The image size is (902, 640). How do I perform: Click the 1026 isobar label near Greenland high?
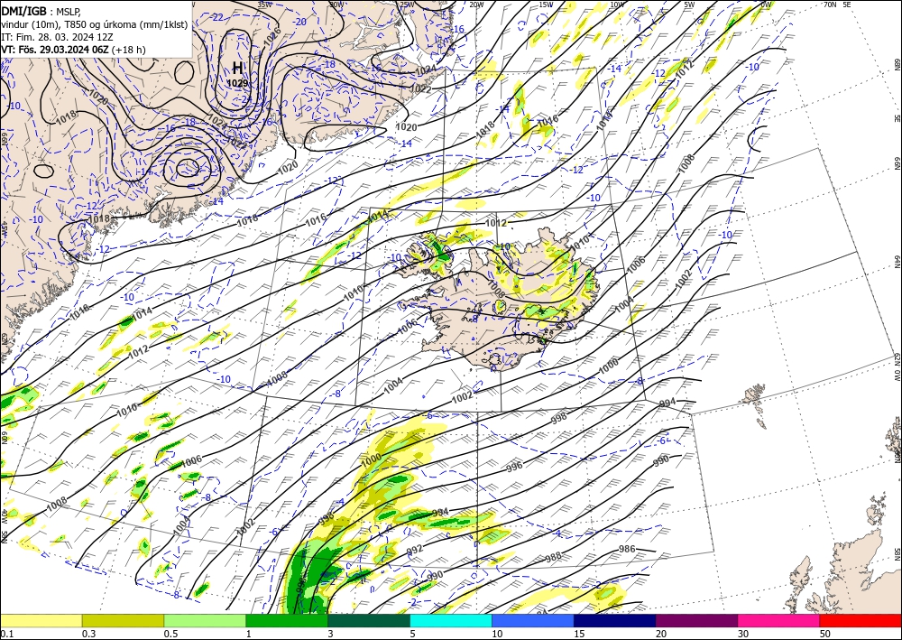point(272,37)
